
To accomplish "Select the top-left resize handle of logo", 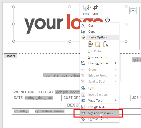I will [x=14, y=7].
